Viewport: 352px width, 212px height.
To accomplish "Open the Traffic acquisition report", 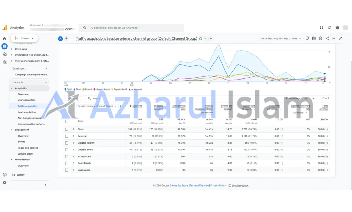I will (27, 106).
